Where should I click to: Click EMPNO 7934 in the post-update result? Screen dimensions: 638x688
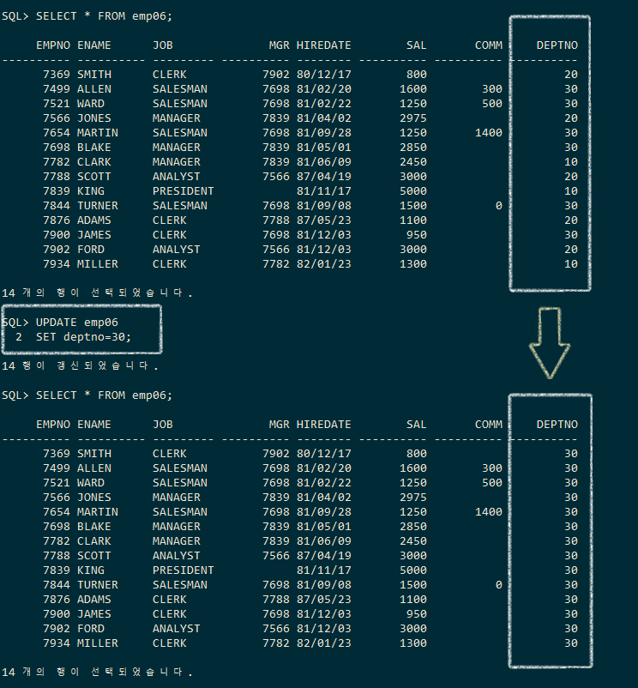pos(57,643)
